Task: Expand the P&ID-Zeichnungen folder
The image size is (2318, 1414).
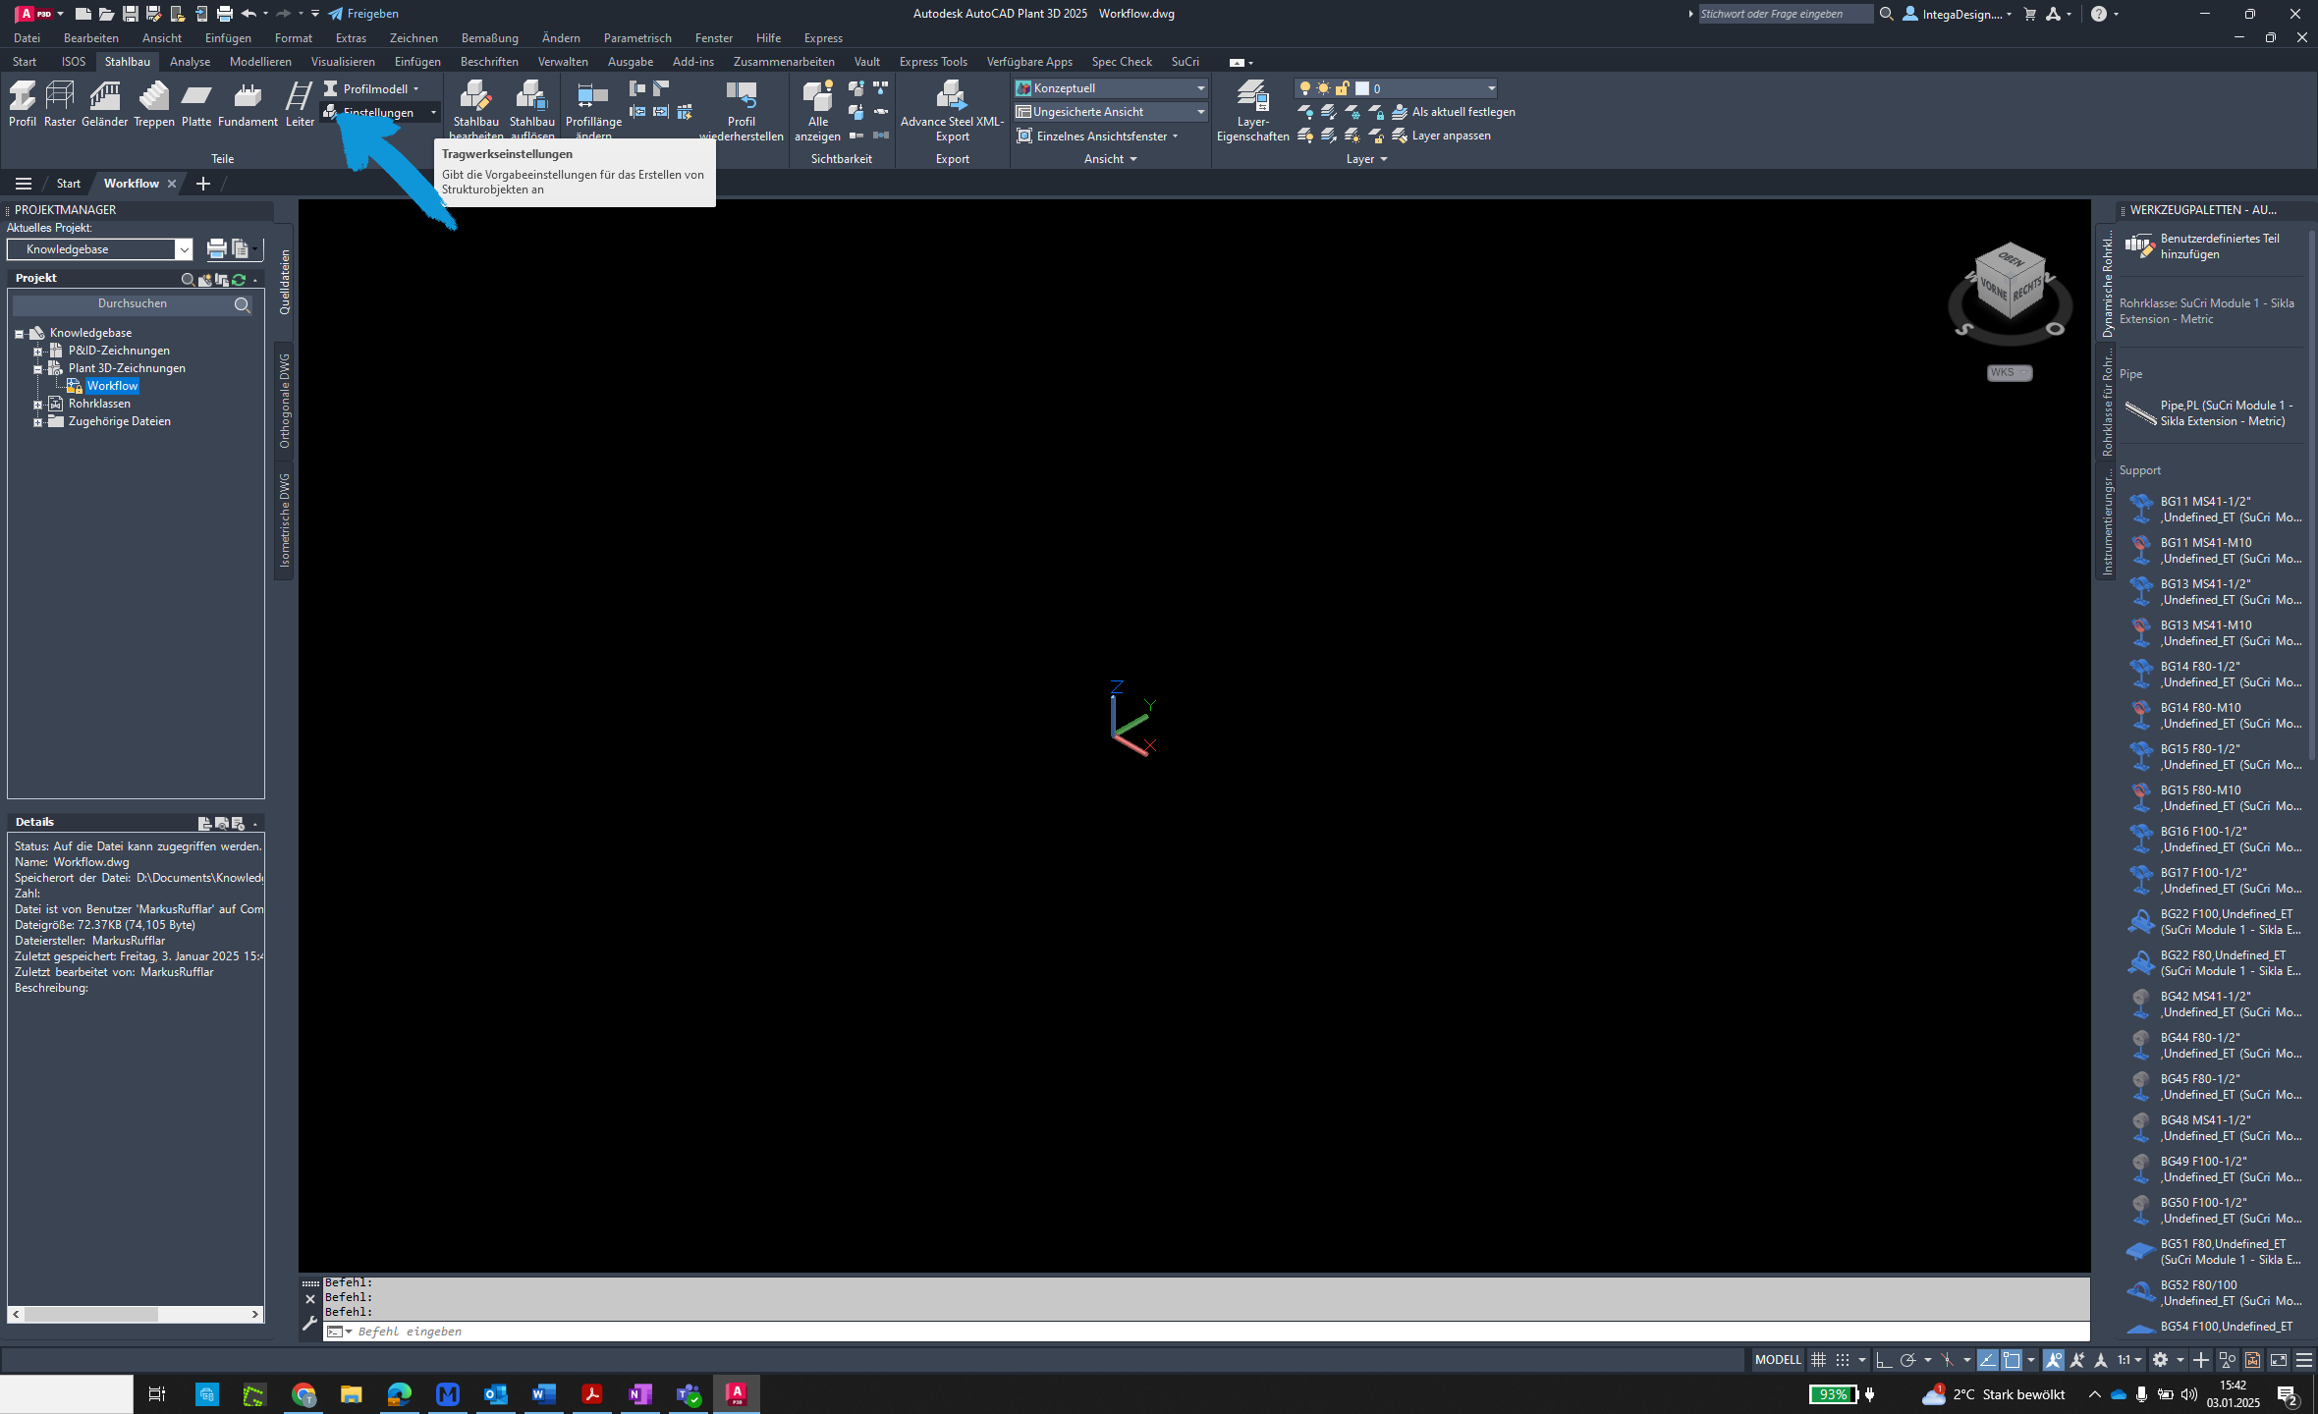Action: (36, 351)
